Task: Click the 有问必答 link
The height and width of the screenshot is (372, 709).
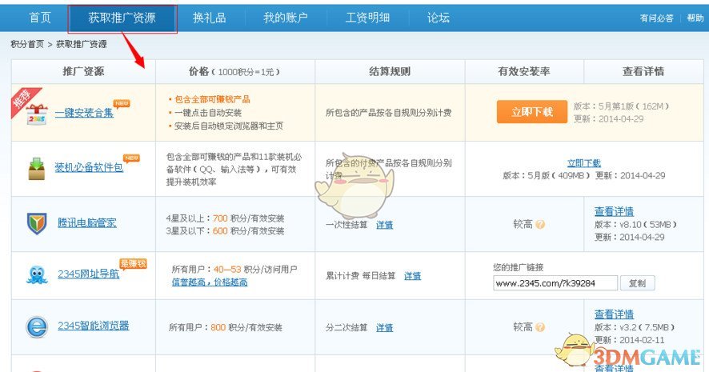Action: coord(656,18)
